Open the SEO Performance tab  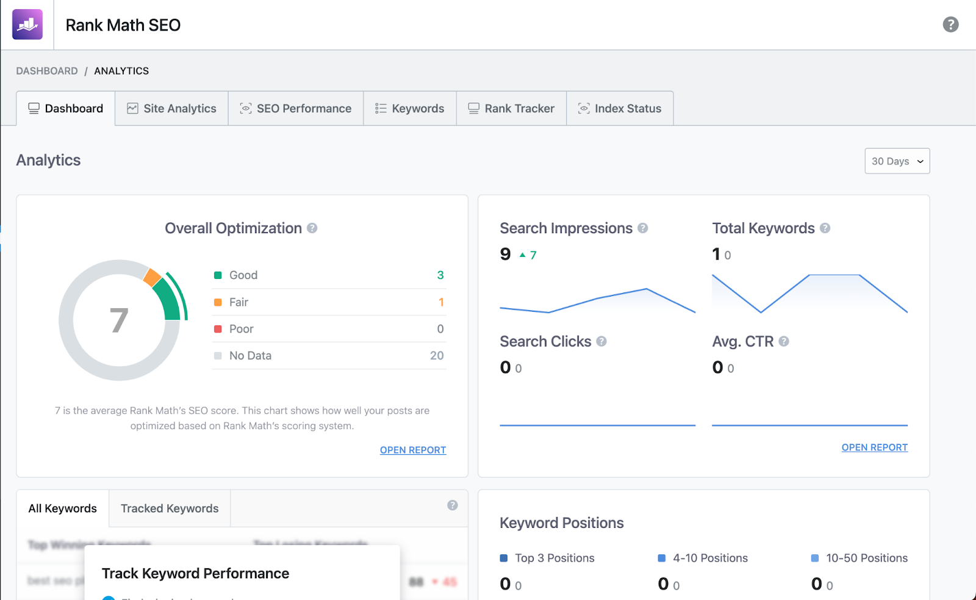point(296,109)
